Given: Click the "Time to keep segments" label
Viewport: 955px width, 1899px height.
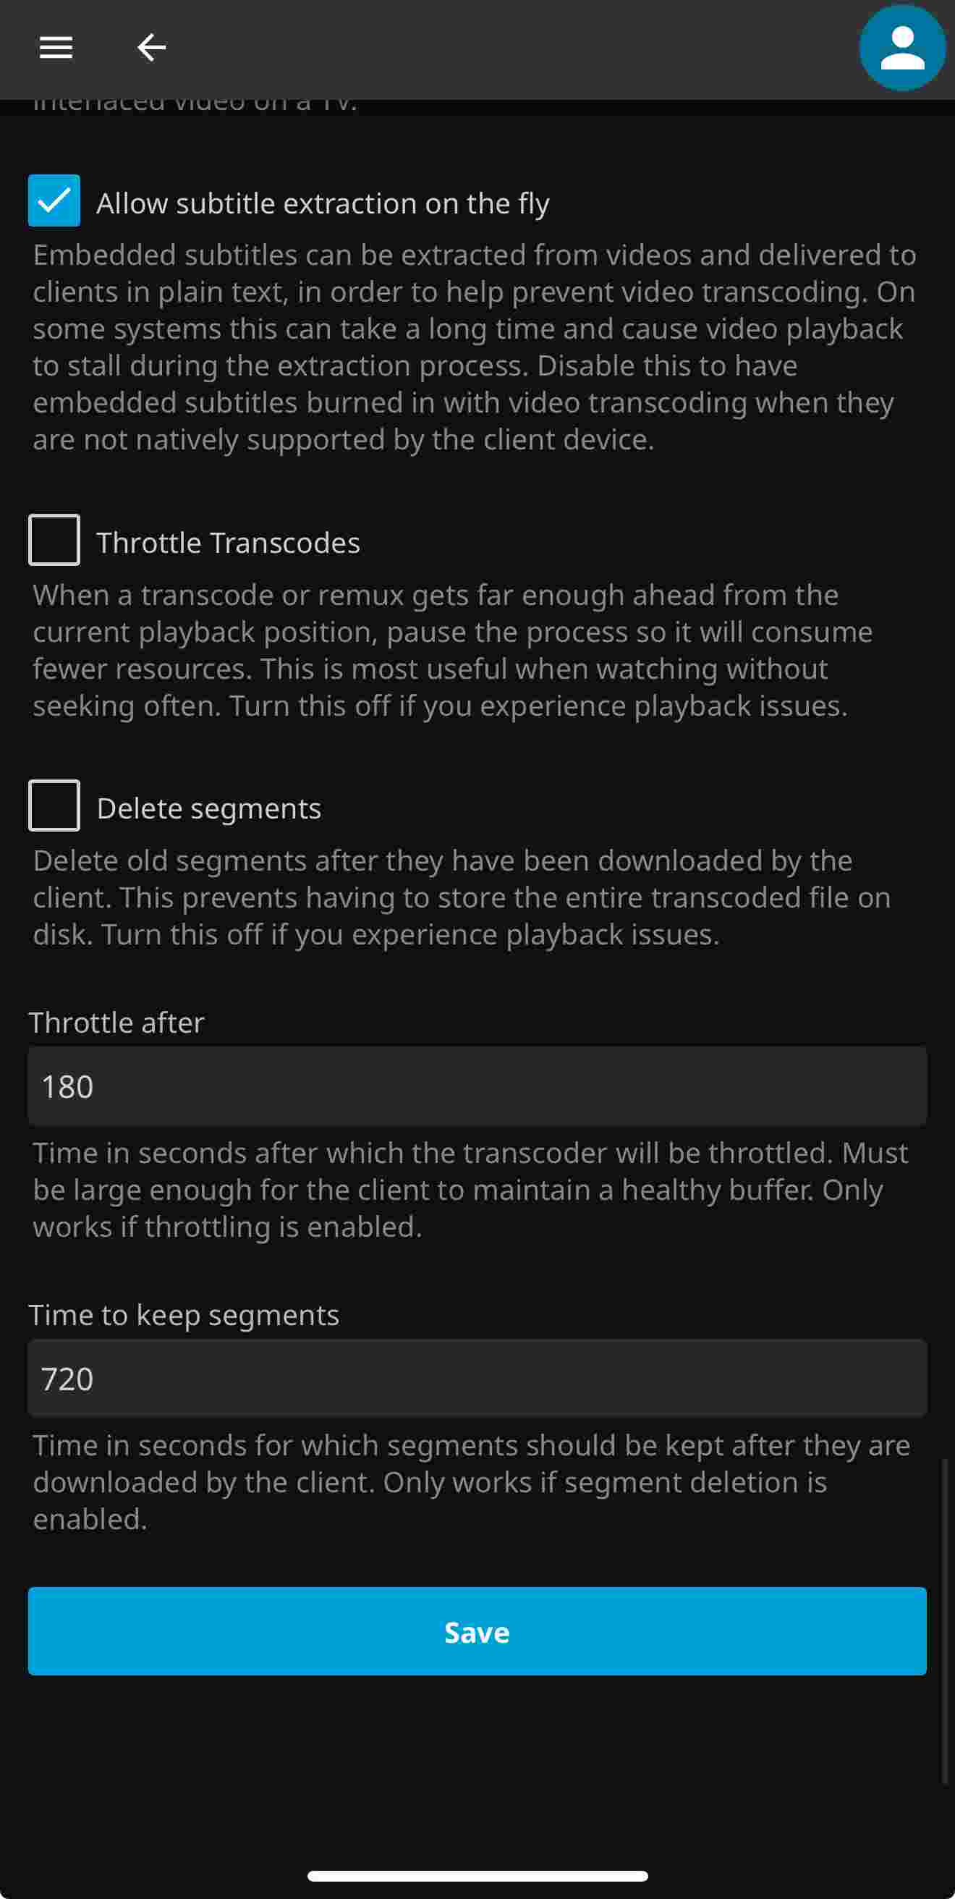Looking at the screenshot, I should tap(184, 1315).
